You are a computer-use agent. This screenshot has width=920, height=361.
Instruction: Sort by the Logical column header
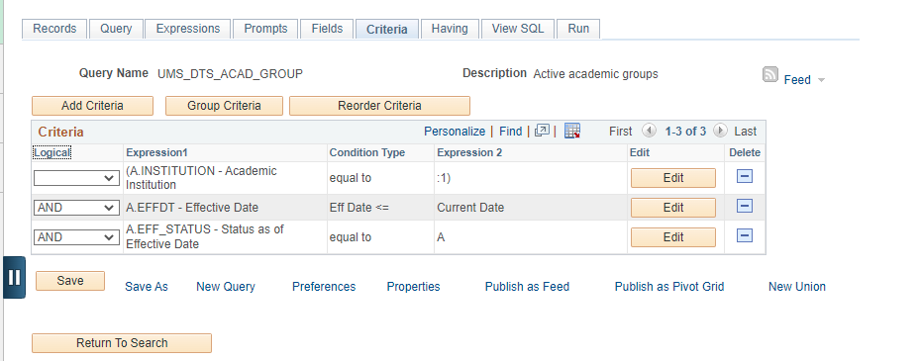pos(52,152)
